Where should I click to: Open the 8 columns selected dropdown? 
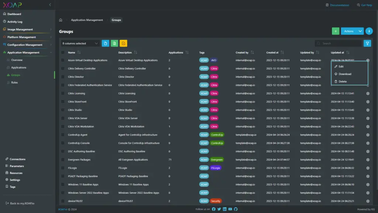click(80, 44)
